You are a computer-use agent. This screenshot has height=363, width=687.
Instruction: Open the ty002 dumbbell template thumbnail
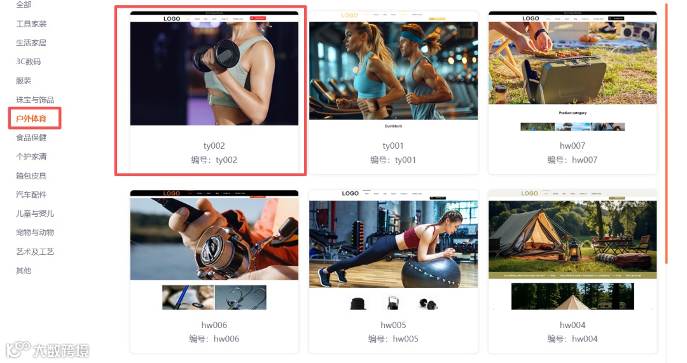coord(214,68)
